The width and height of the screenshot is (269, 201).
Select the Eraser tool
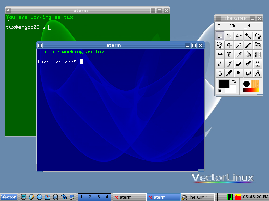tap(239, 64)
